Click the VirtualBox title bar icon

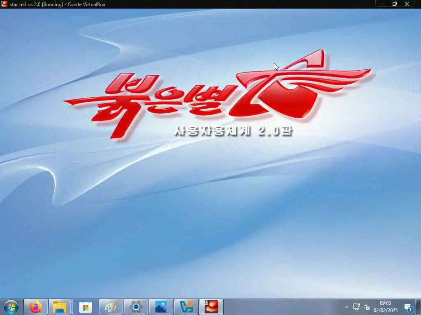tap(4, 4)
